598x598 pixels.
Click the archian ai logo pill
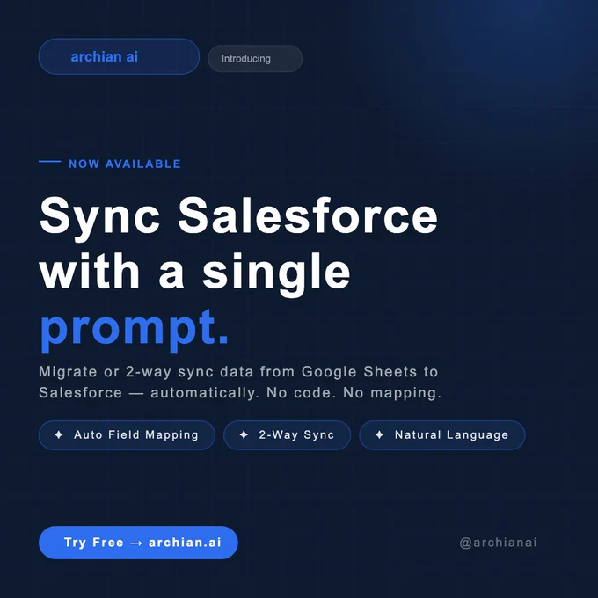pos(119,56)
